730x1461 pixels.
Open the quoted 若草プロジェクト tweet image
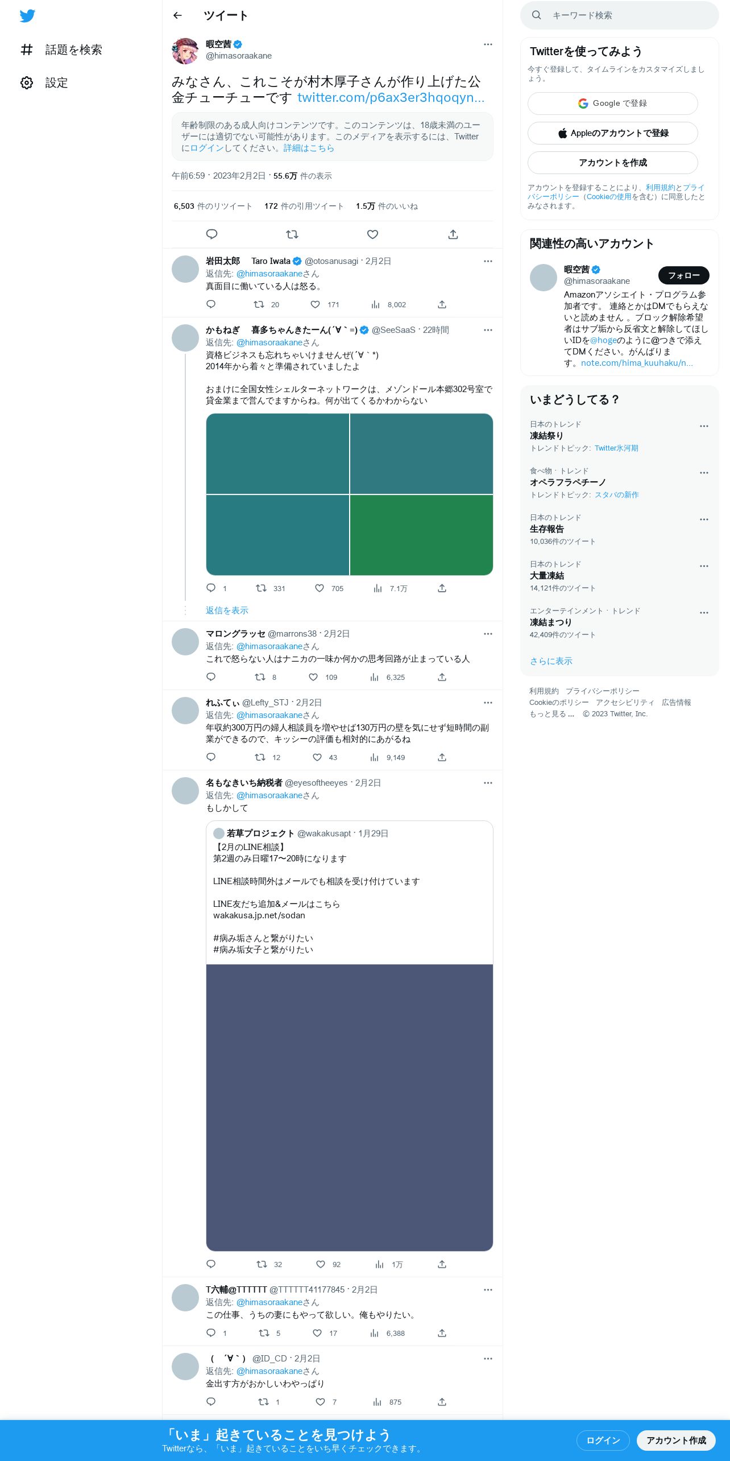click(350, 1107)
